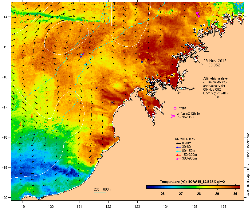Click the '119' longitude axis label
The width and height of the screenshot is (252, 209).
tap(22, 207)
